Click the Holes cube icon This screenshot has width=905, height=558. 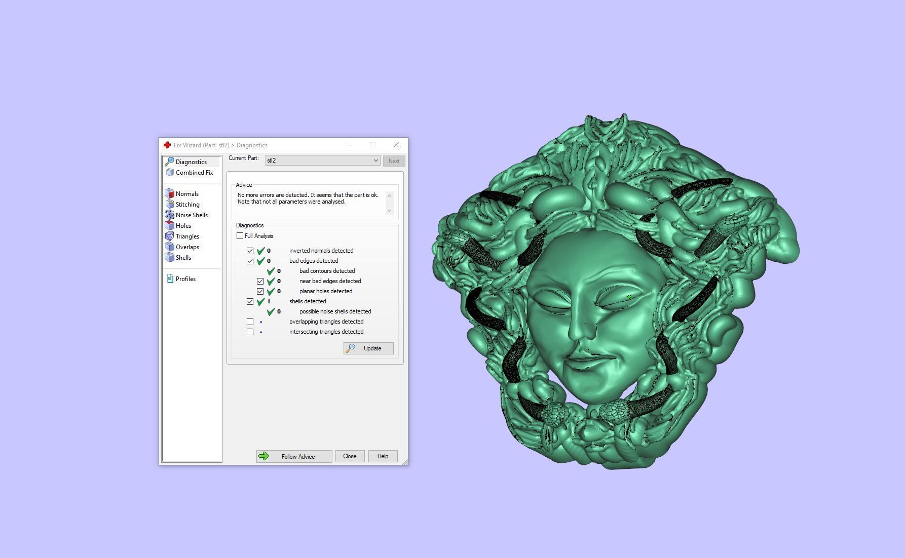[170, 225]
